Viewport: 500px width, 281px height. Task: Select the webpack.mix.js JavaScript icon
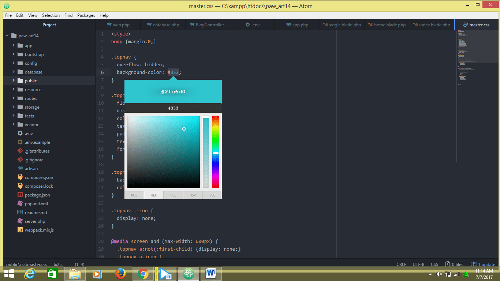point(20,230)
